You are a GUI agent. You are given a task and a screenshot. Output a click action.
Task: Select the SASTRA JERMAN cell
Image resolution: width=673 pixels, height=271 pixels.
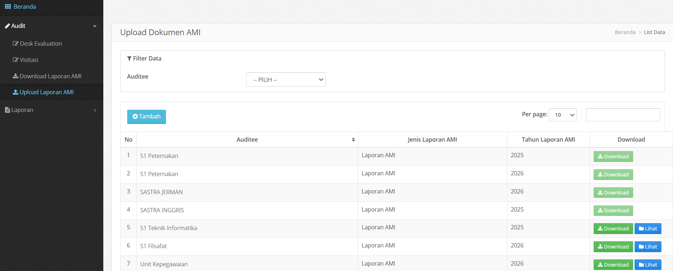pyautogui.click(x=247, y=192)
